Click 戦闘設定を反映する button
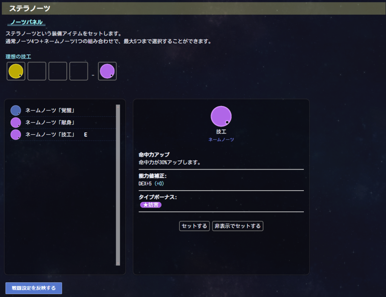386x297 pixels. pyautogui.click(x=34, y=288)
